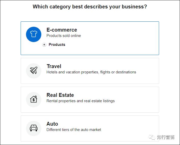This screenshot has width=180, height=145.
Task: Click the car Auto icon
Action: click(x=33, y=128)
